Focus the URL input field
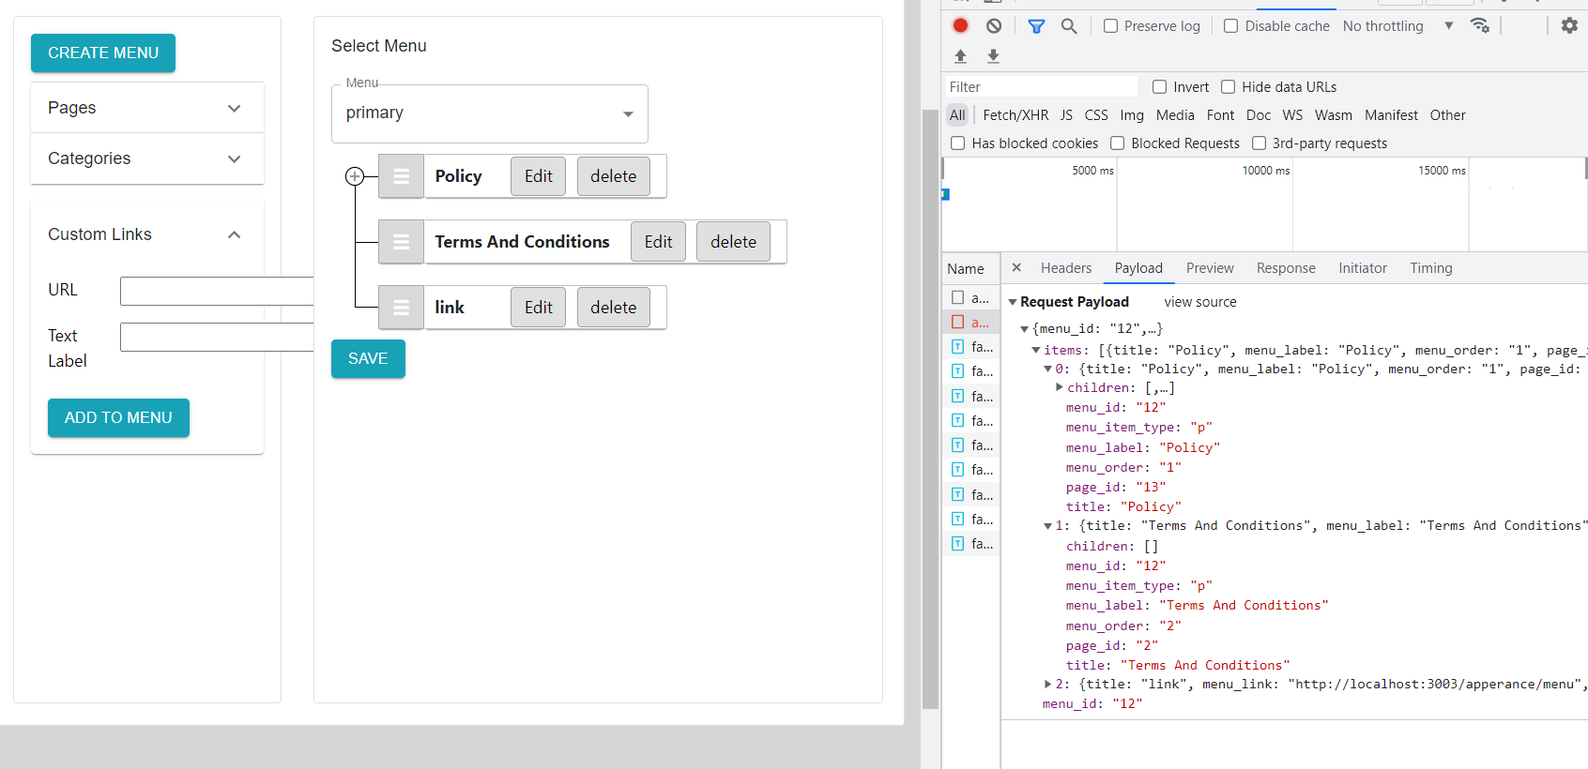Viewport: 1588px width, 769px height. (217, 291)
